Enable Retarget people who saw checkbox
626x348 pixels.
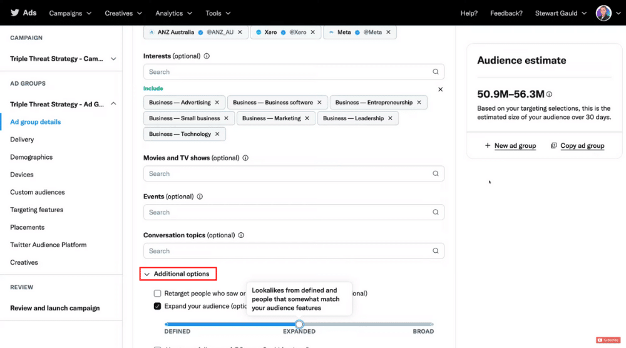pyautogui.click(x=157, y=294)
